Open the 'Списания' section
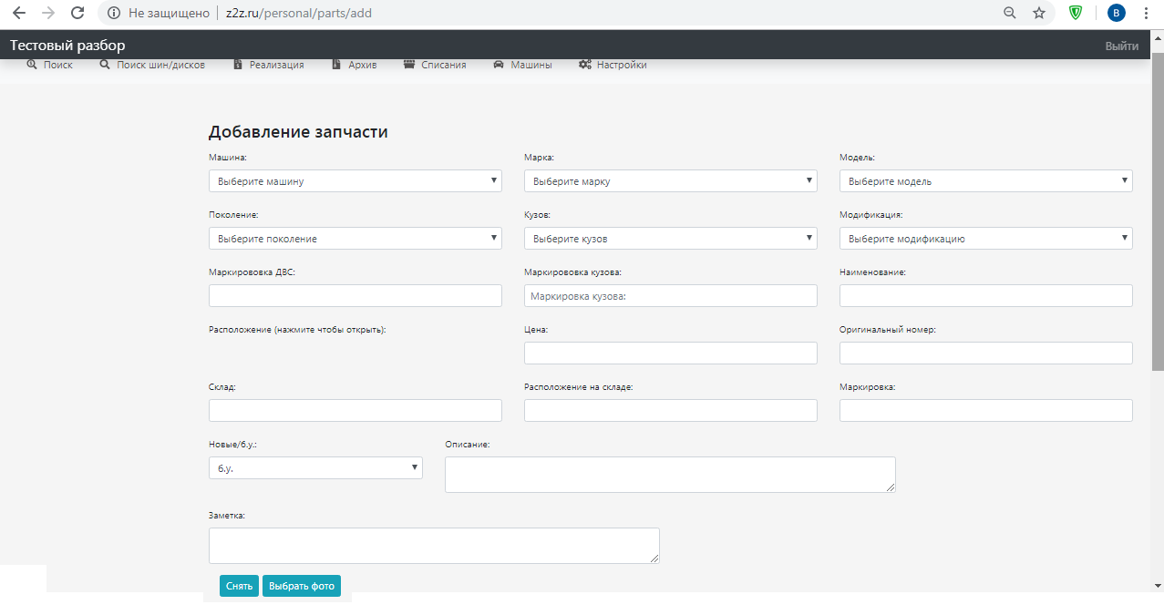This screenshot has width=1164, height=615. tap(444, 65)
